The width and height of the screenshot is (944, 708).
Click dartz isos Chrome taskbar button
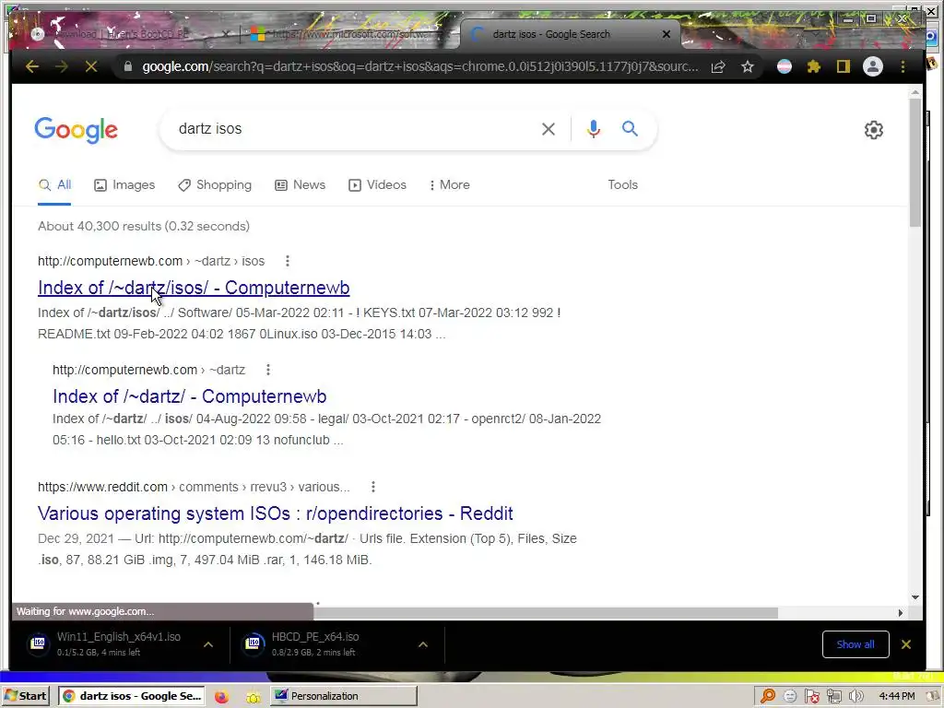click(131, 696)
